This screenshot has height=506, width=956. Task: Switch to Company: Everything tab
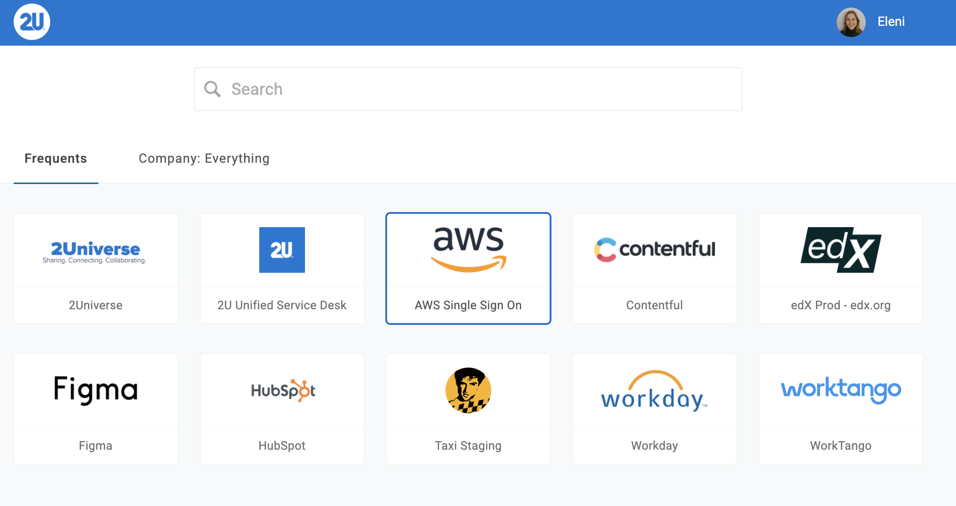[x=204, y=159]
